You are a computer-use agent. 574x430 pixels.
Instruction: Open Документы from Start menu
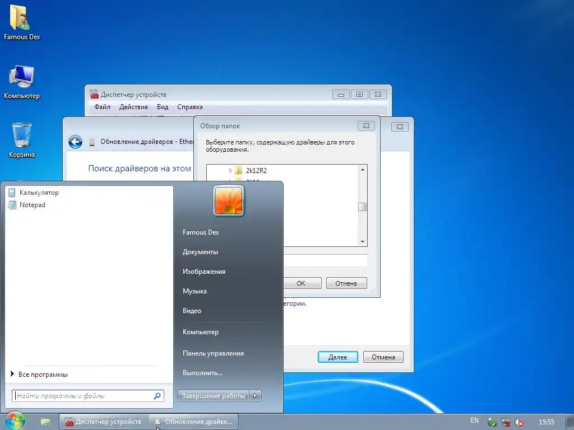pos(200,252)
